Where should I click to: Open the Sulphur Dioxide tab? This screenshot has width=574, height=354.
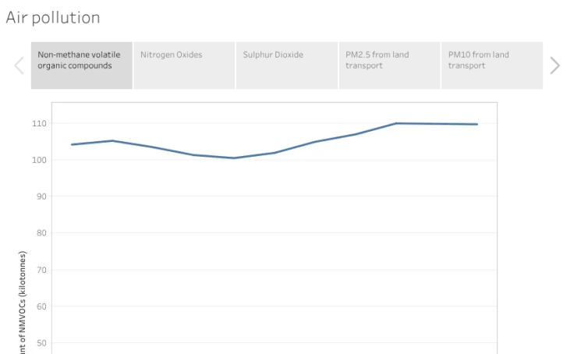click(287, 65)
